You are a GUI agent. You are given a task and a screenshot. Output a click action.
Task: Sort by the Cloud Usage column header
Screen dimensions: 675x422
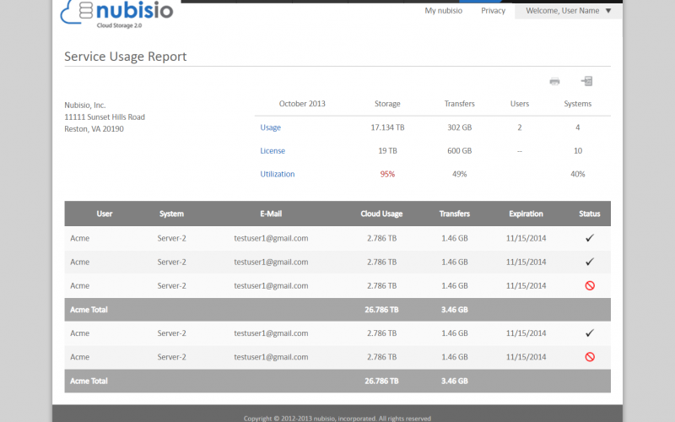point(381,214)
